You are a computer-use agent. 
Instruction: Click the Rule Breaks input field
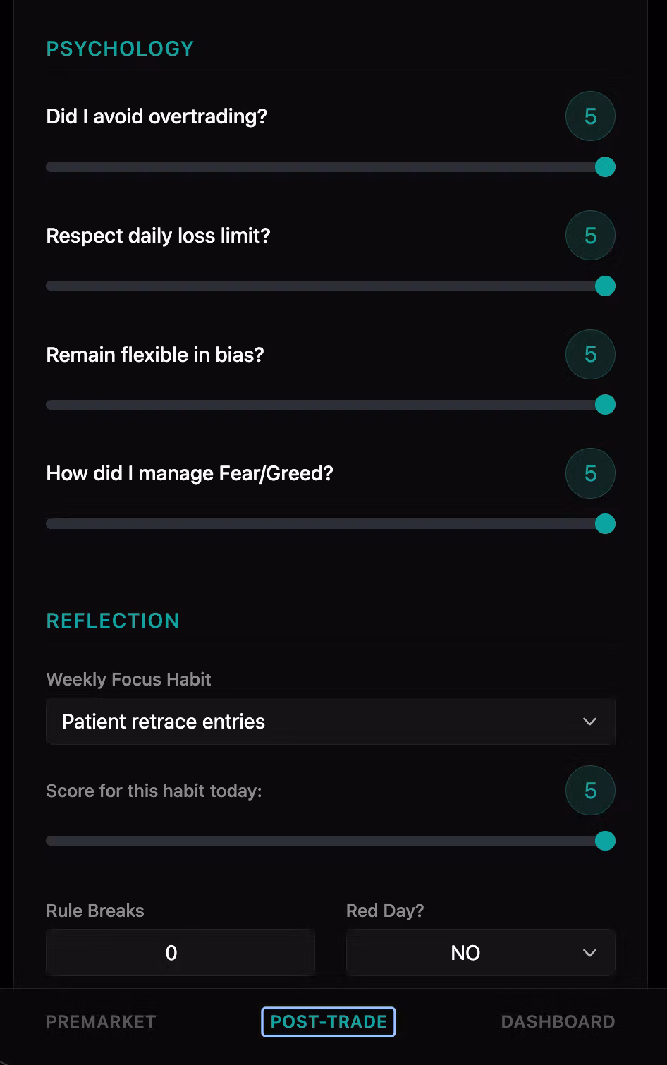click(180, 953)
